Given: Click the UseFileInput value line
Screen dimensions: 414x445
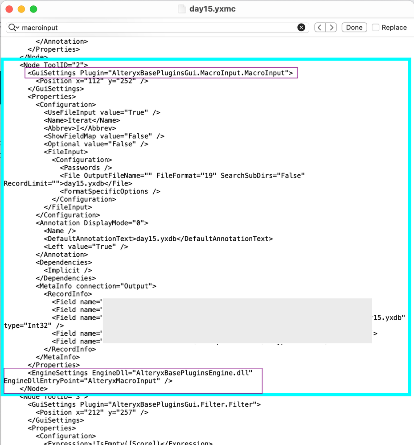Looking at the screenshot, I should pyautogui.click(x=100, y=112).
